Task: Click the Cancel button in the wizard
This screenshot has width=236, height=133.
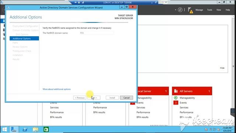Action: (126, 98)
